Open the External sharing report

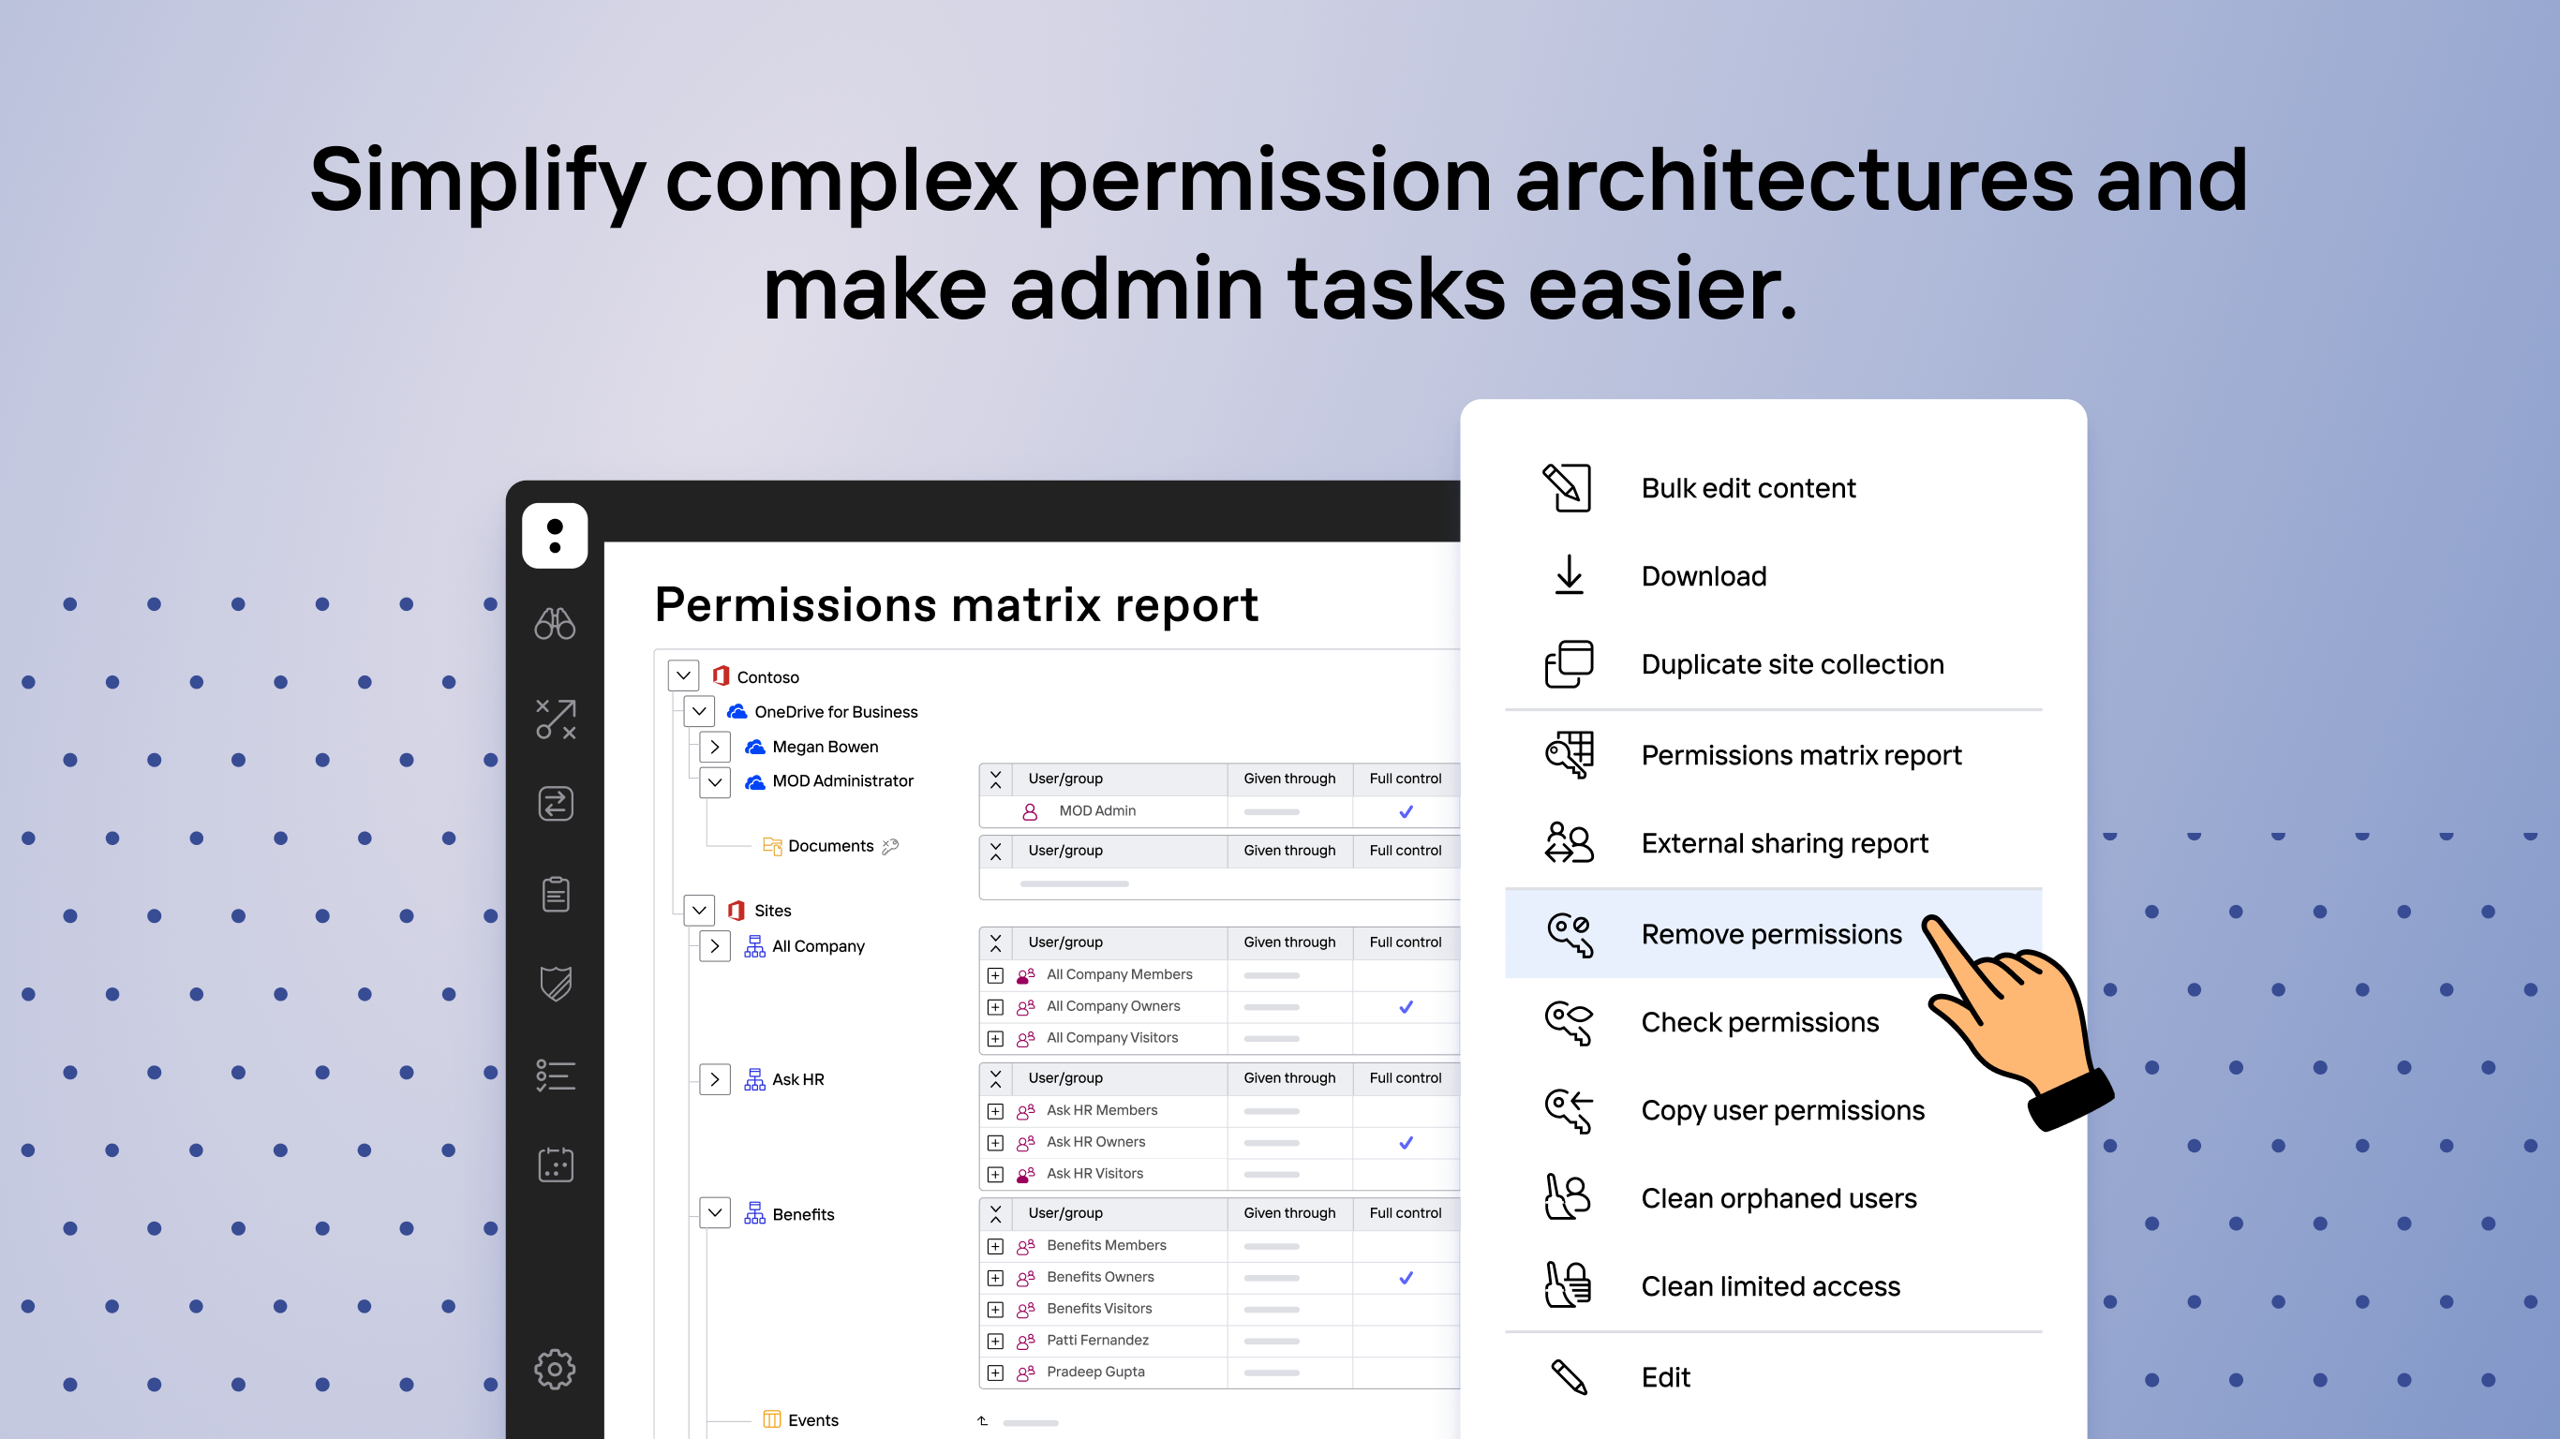1783,843
